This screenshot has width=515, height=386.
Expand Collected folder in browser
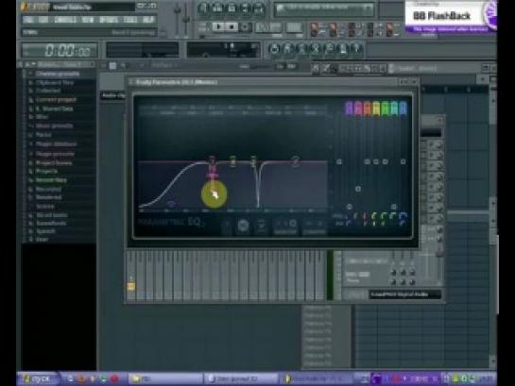pos(48,91)
